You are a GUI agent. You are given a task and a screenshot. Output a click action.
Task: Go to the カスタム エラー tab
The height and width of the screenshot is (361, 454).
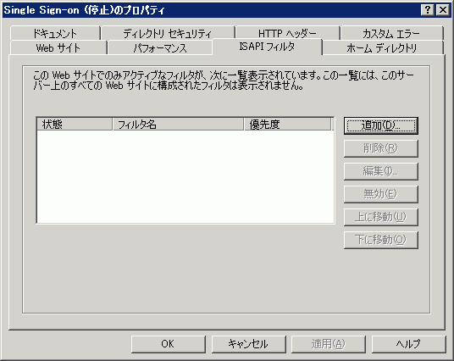click(x=392, y=33)
